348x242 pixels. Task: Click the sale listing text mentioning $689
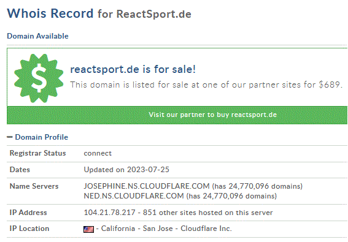(206, 85)
